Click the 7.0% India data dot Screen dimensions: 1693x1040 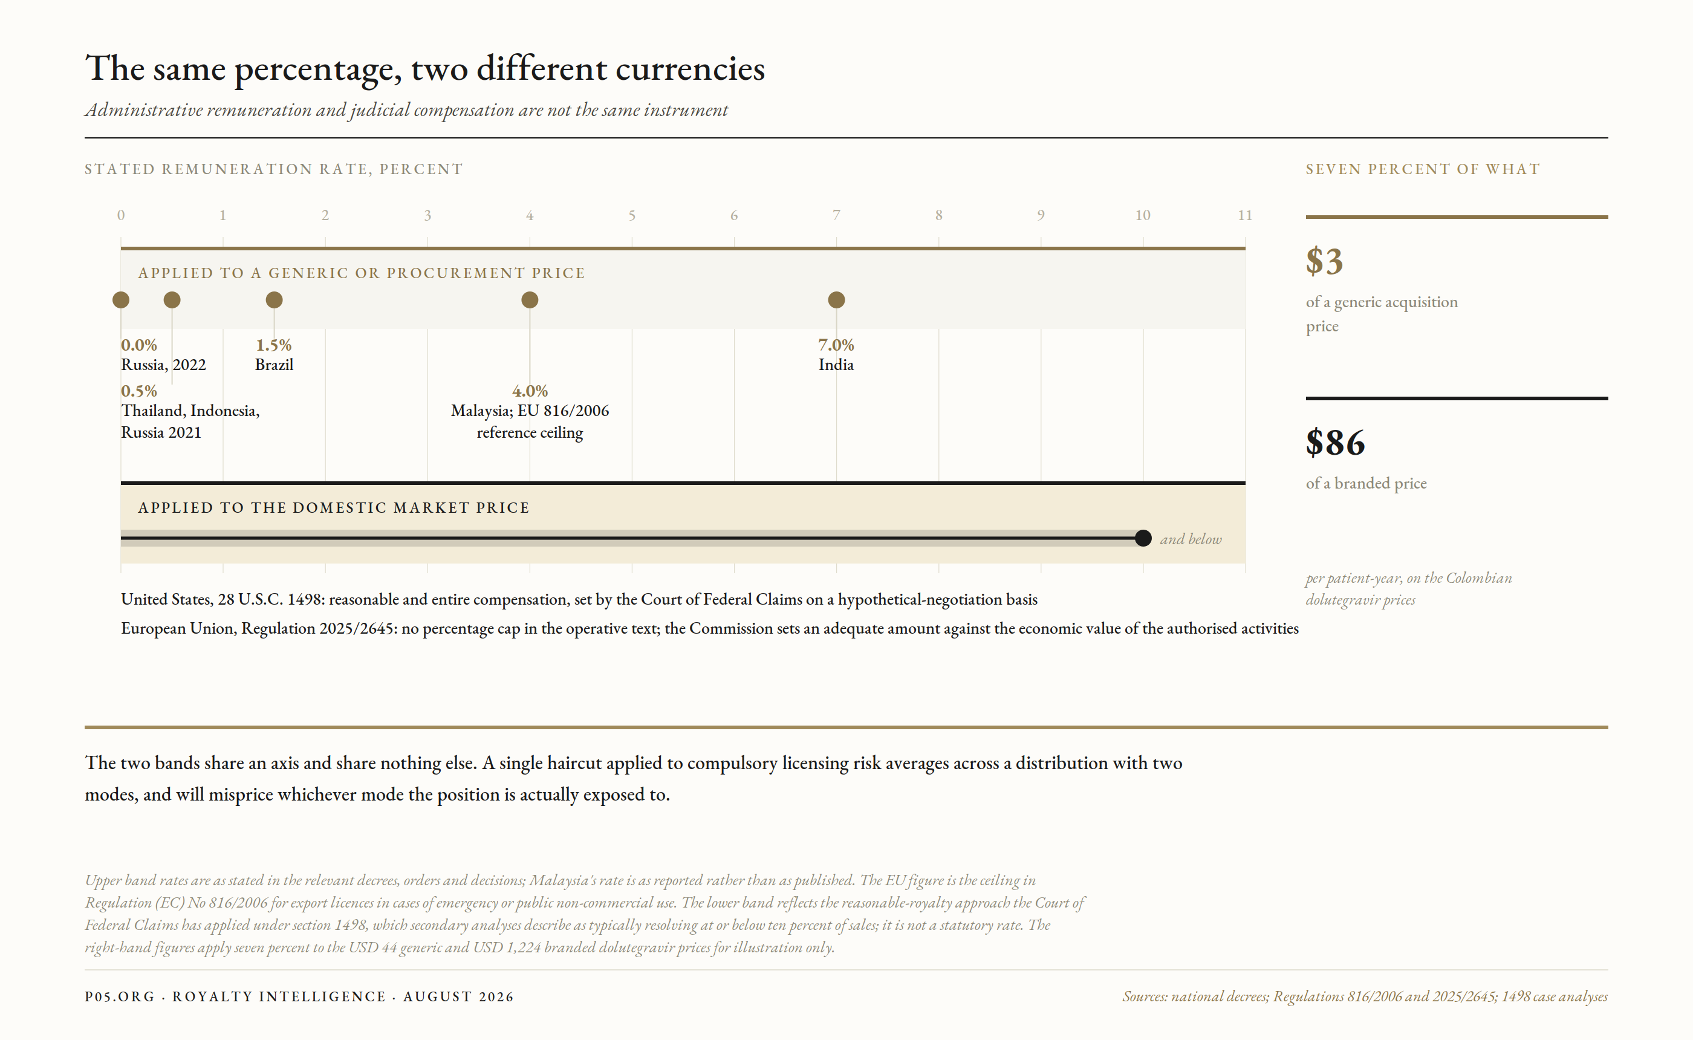[x=836, y=300]
